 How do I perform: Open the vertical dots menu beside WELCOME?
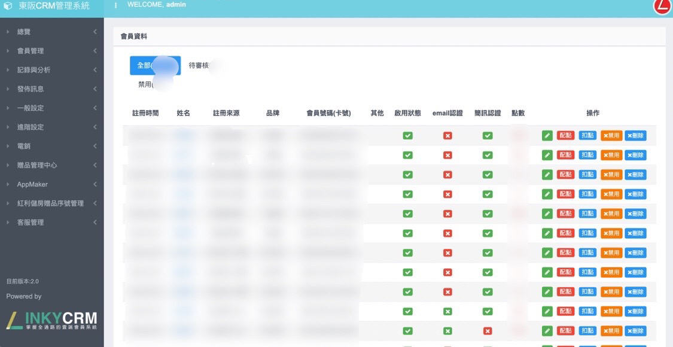(x=115, y=5)
